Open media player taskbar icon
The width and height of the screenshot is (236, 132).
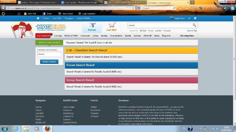(x=36, y=129)
